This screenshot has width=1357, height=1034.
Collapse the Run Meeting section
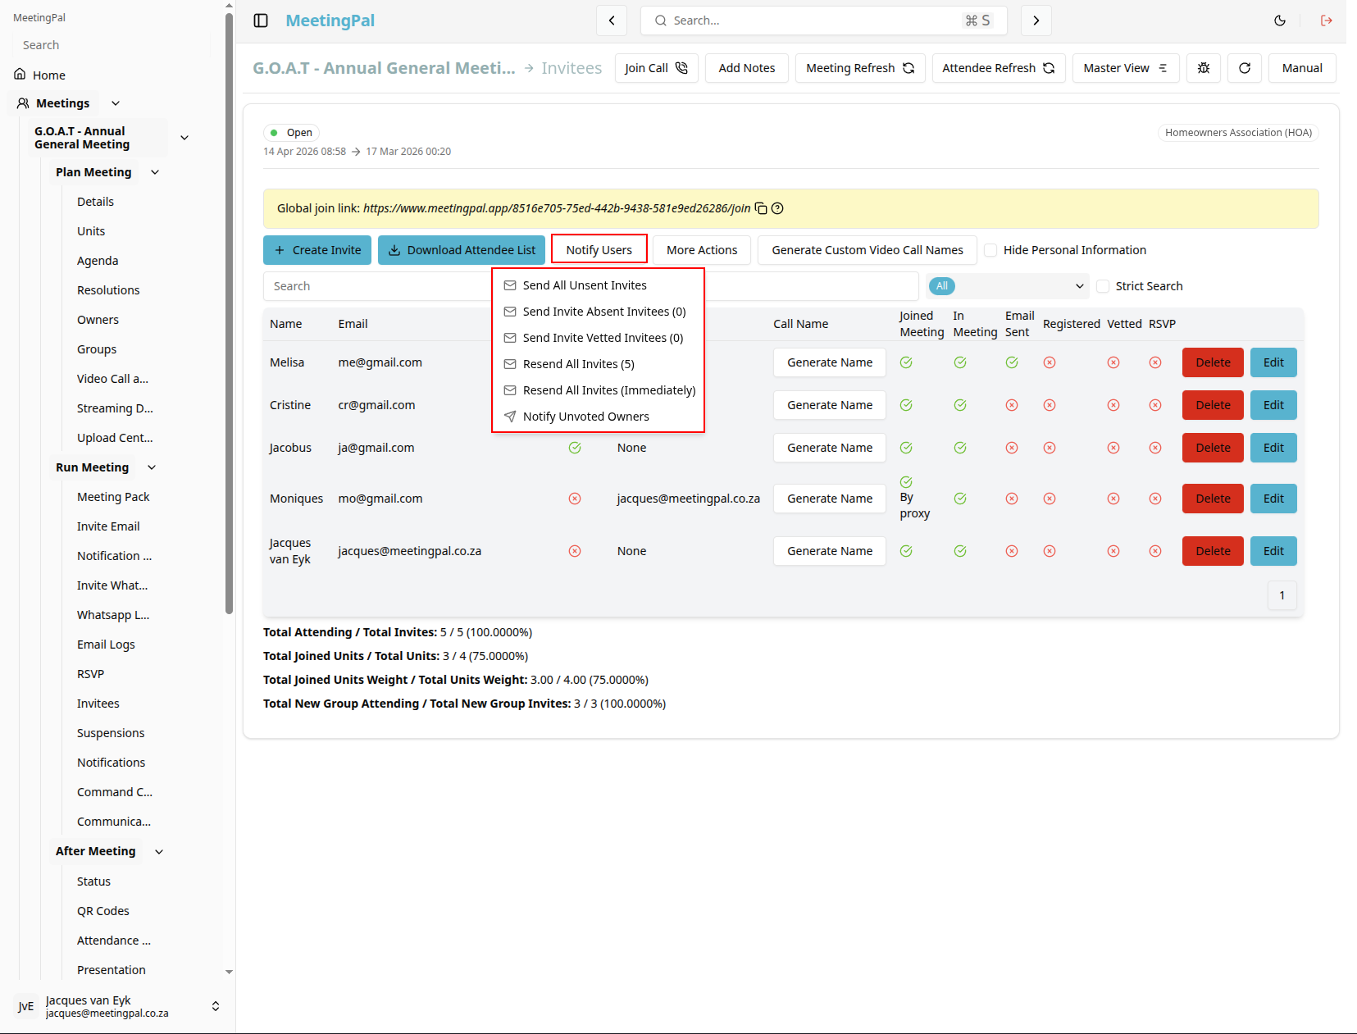152,467
